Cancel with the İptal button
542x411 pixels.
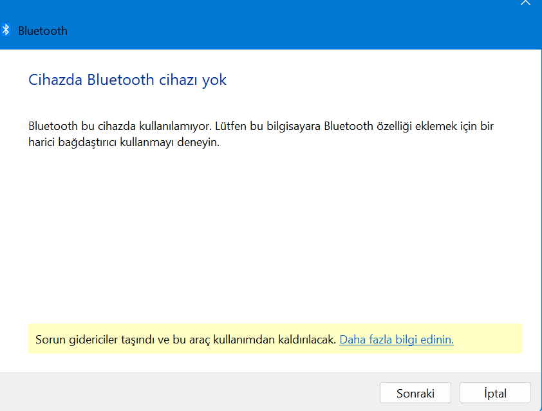(x=495, y=393)
